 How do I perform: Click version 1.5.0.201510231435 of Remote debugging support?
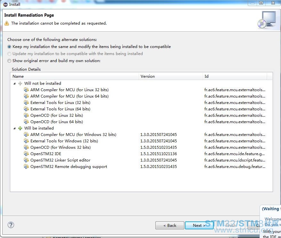(x=159, y=167)
